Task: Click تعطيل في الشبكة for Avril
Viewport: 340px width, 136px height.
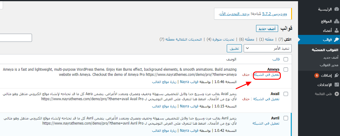Action: [266, 123]
